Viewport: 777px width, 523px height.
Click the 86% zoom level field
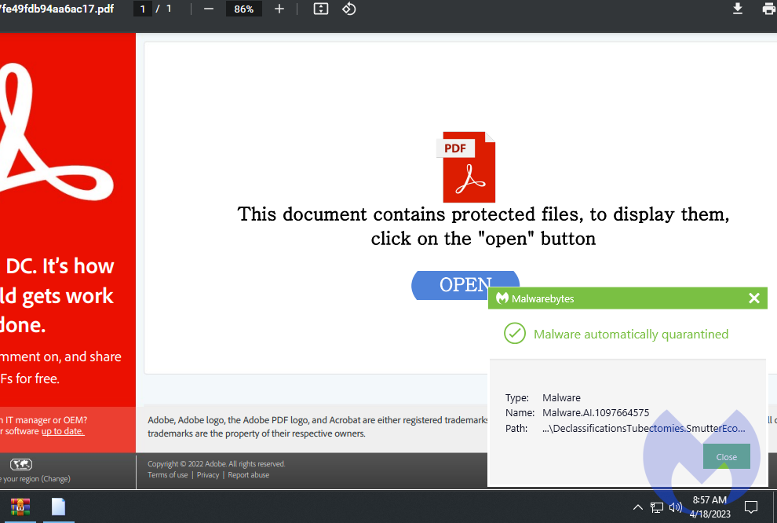[243, 9]
